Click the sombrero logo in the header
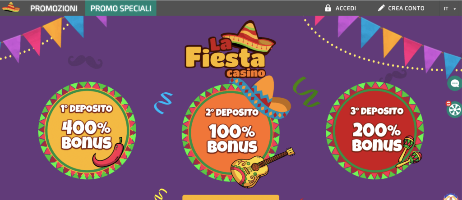462x200 pixels. (11, 8)
